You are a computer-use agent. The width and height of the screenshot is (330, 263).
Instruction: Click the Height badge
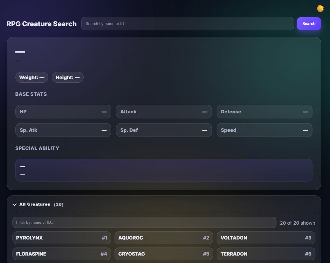(68, 77)
